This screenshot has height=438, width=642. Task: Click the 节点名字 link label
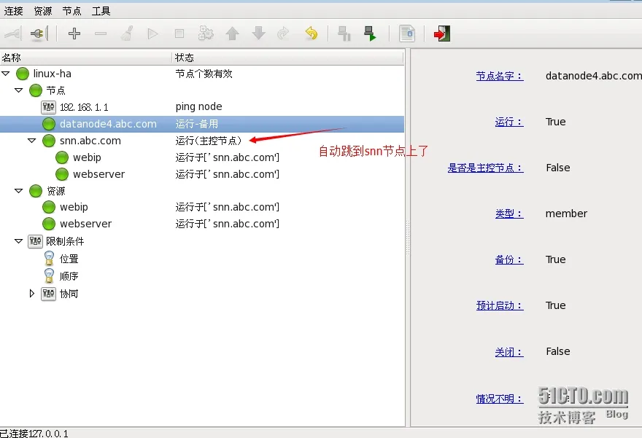pos(500,76)
